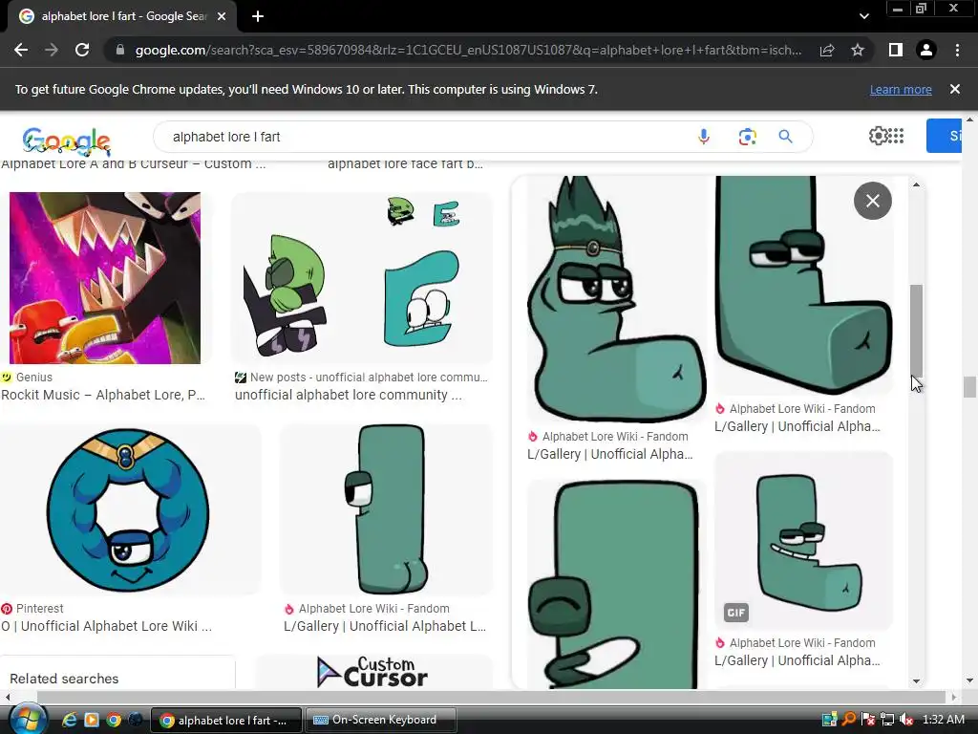View site info lock icon
978x734 pixels.
point(120,50)
